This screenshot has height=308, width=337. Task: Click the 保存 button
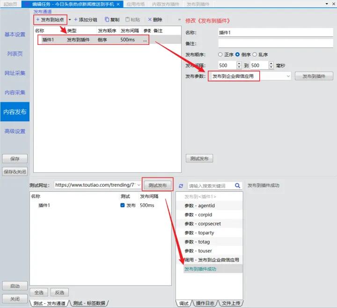tap(15, 159)
